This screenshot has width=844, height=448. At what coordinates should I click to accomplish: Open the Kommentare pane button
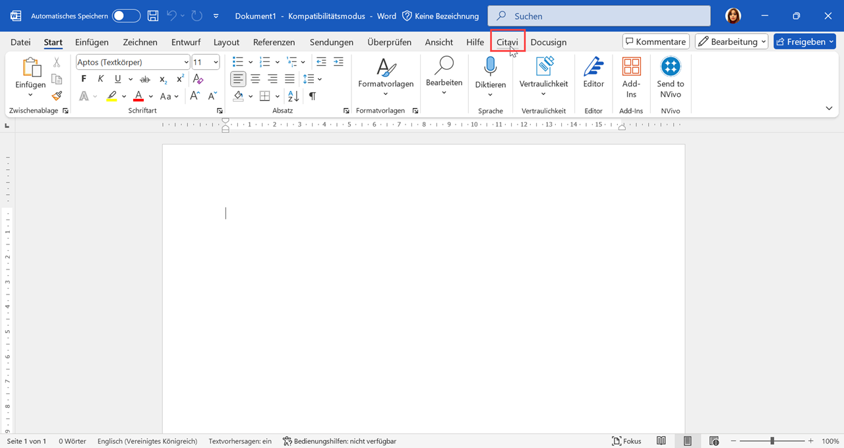(655, 42)
